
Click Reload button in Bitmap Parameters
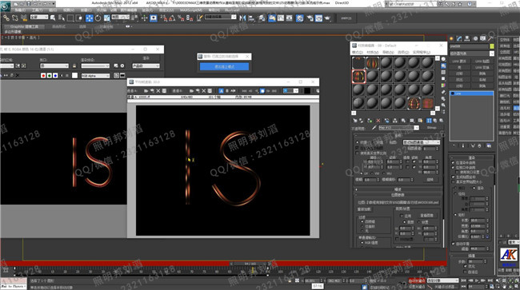point(364,209)
